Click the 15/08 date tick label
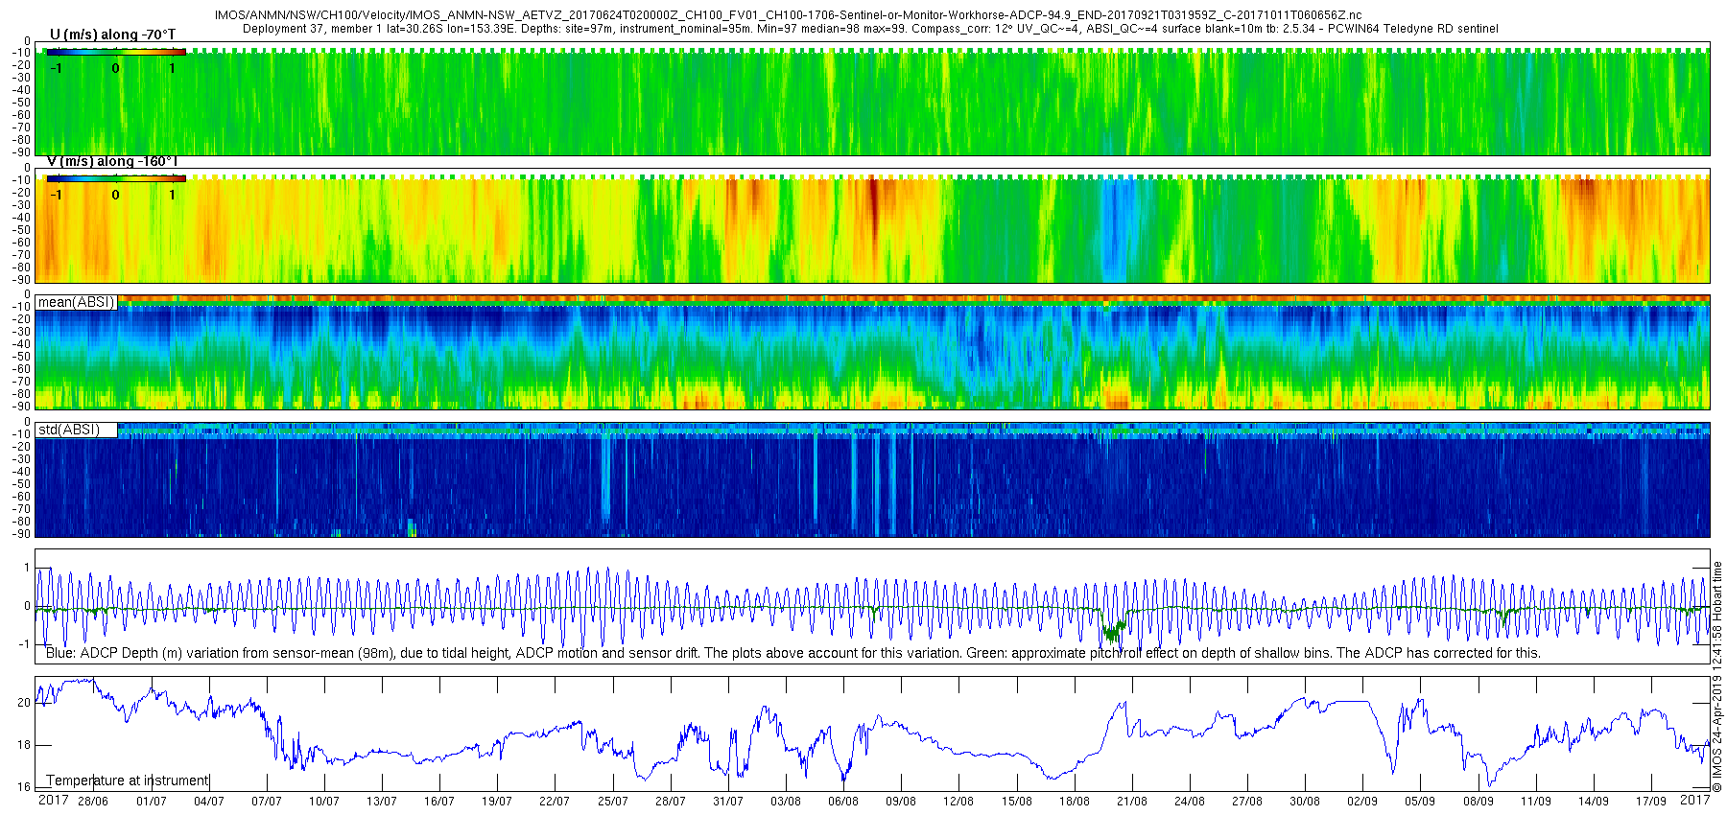The width and height of the screenshot is (1727, 815). [1016, 802]
